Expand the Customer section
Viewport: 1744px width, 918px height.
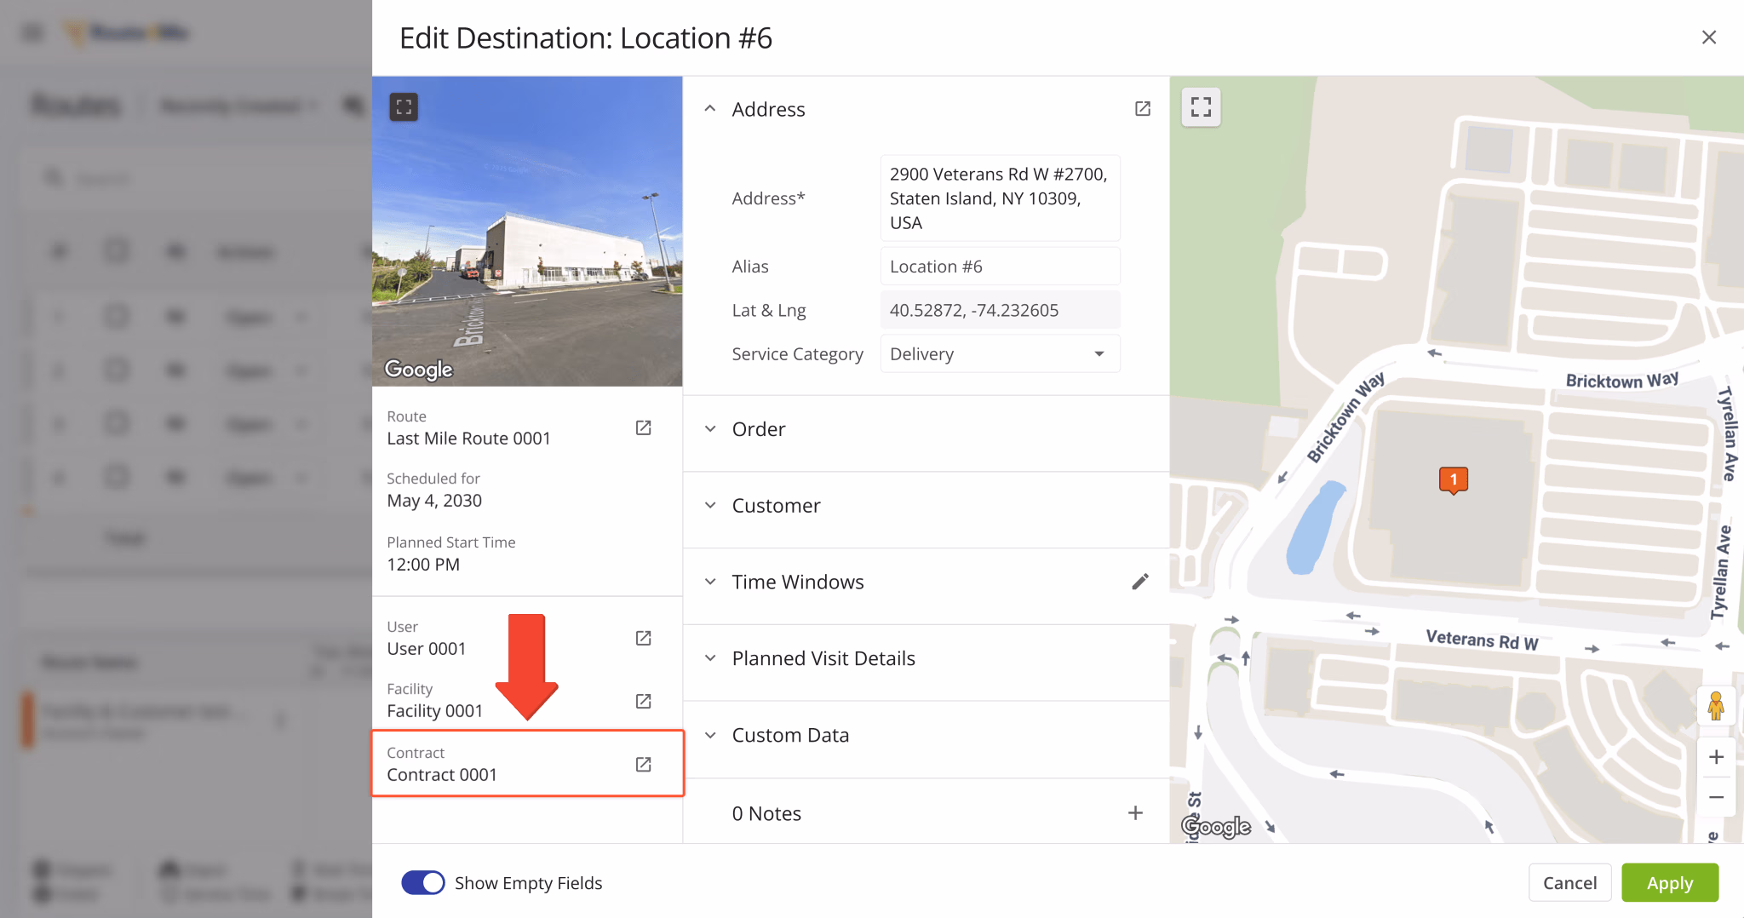712,505
